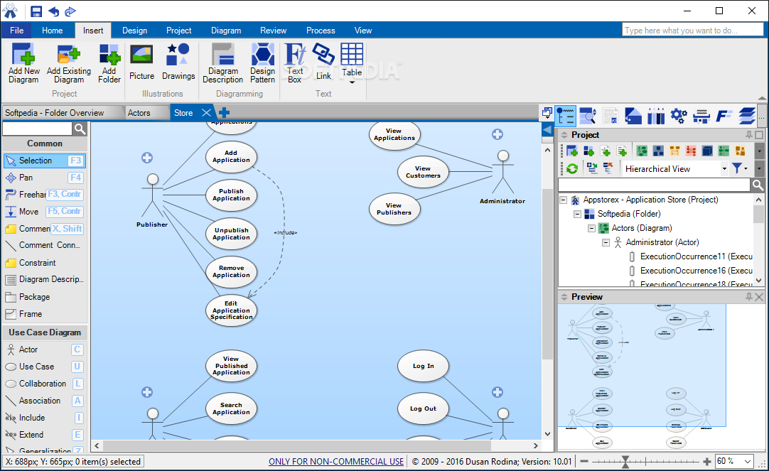Click plus icon above Publisher actor
769x471 pixels.
[147, 158]
